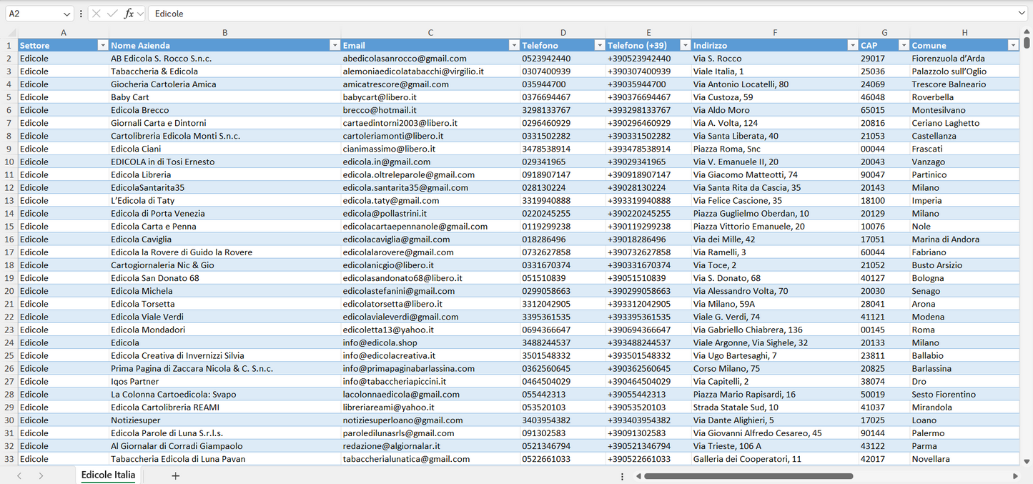1033x484 pixels.
Task: Select Comune cell Sesto Fiorentino
Action: click(964, 395)
